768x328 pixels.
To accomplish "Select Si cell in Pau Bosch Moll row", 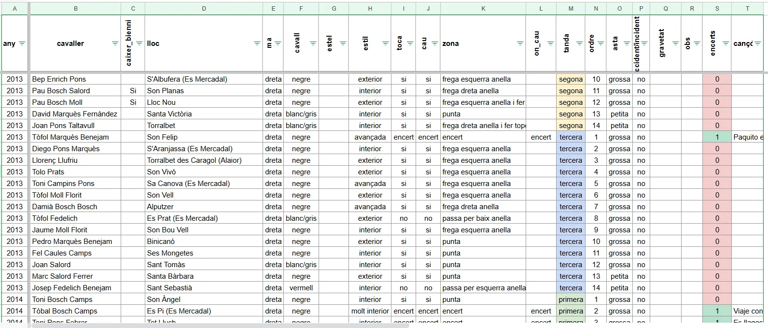I will pos(133,102).
